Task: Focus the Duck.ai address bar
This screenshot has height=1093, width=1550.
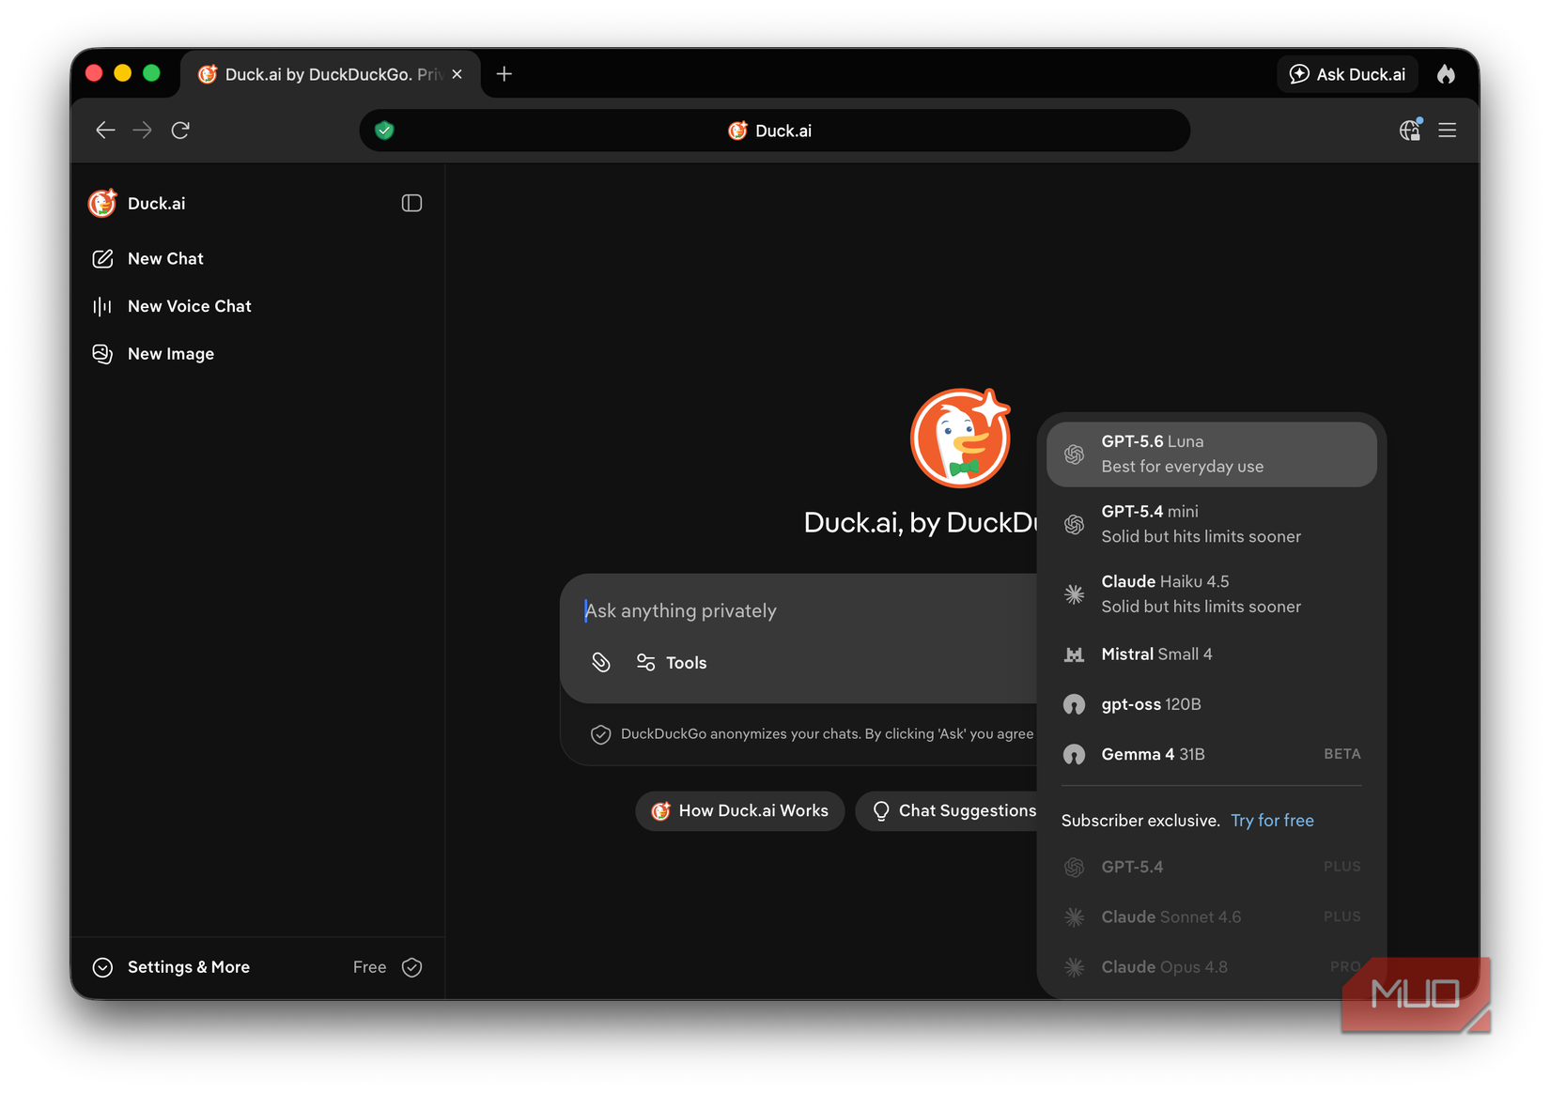Action: point(774,131)
